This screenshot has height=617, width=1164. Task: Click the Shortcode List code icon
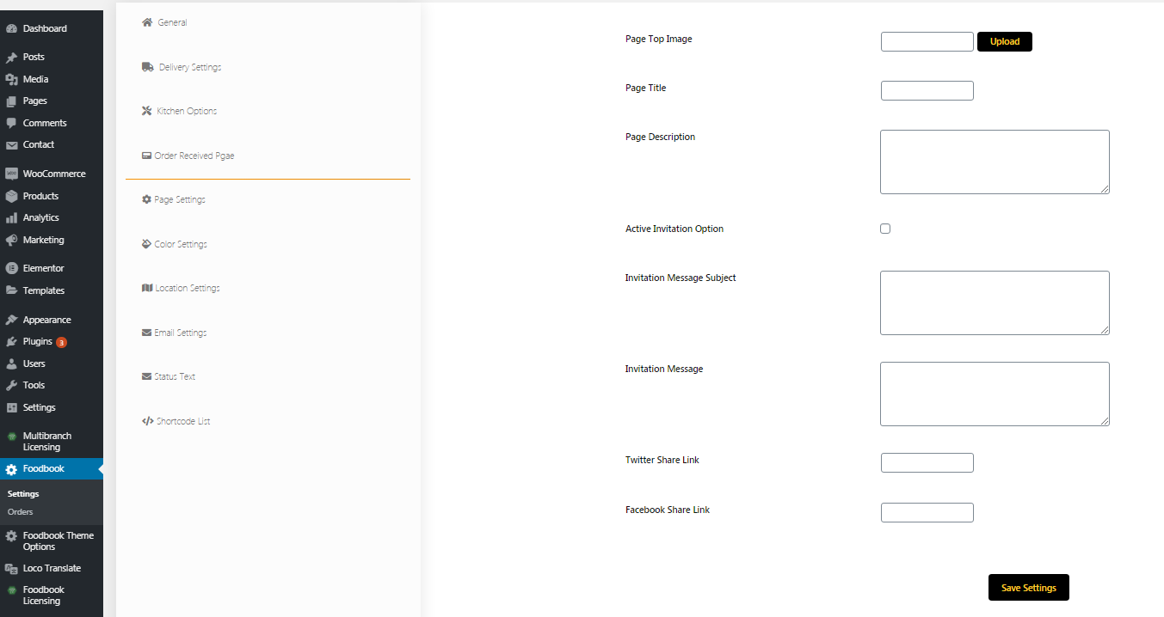click(x=147, y=421)
